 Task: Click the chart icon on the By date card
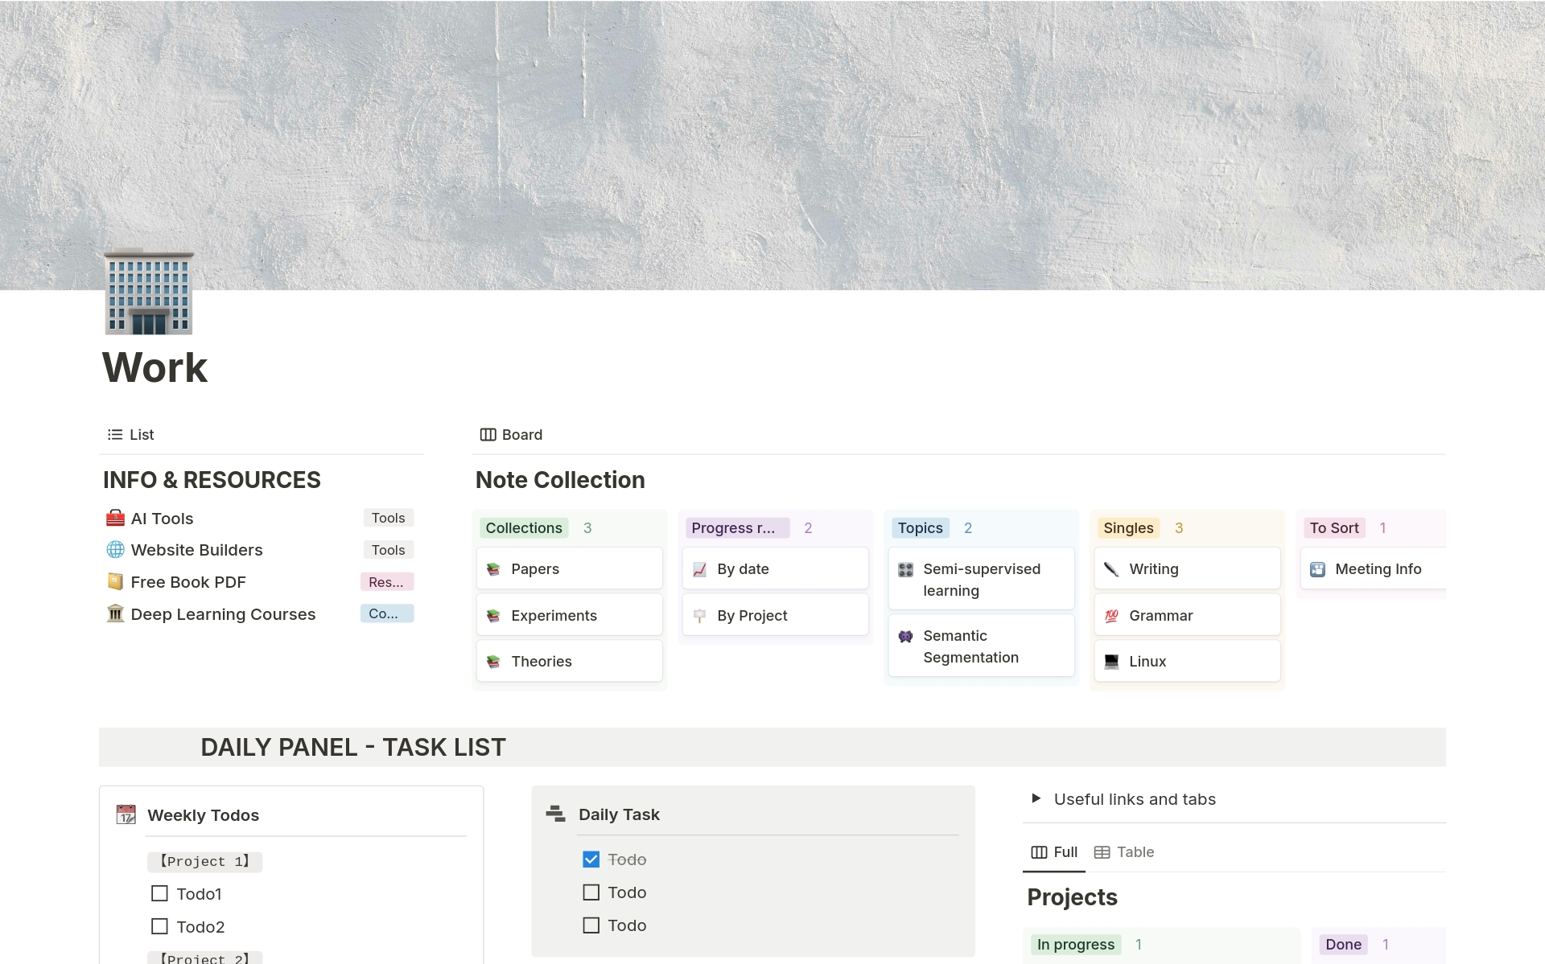coord(700,568)
